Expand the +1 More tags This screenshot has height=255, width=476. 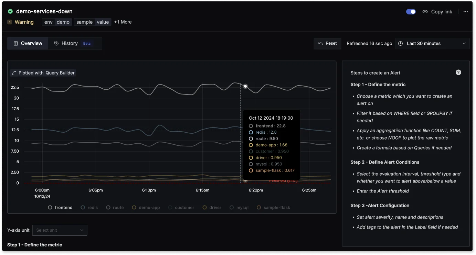123,22
